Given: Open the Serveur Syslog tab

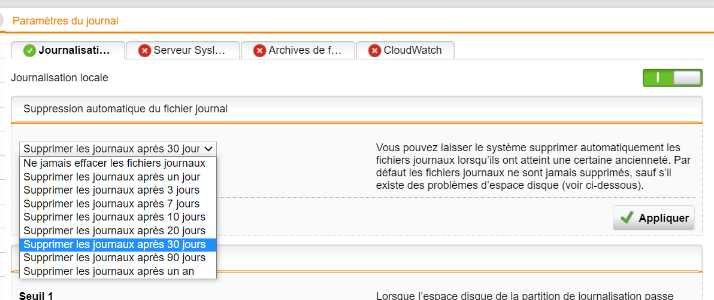Looking at the screenshot, I should click(183, 50).
